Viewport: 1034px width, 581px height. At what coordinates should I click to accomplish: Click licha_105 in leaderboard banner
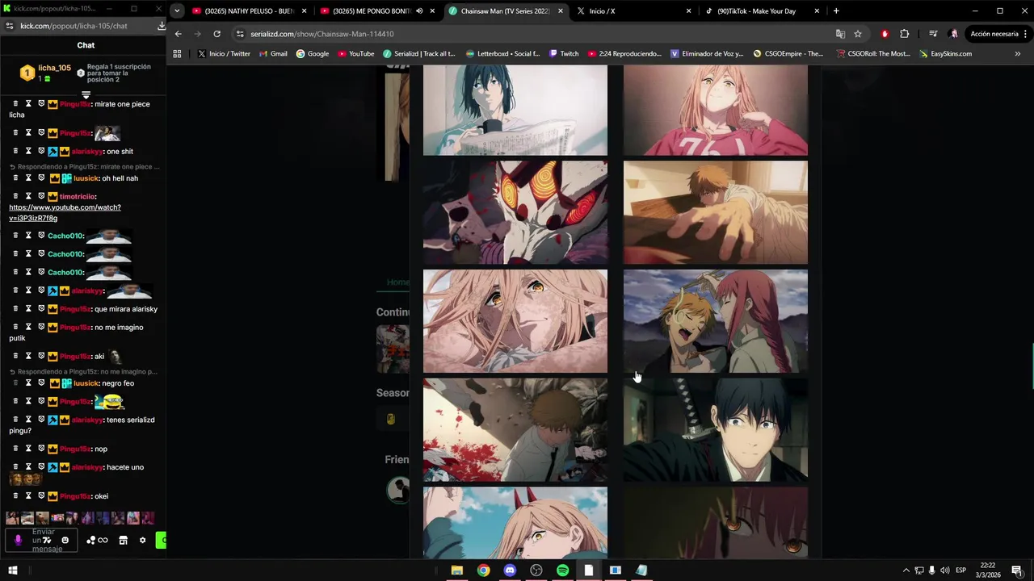point(54,68)
